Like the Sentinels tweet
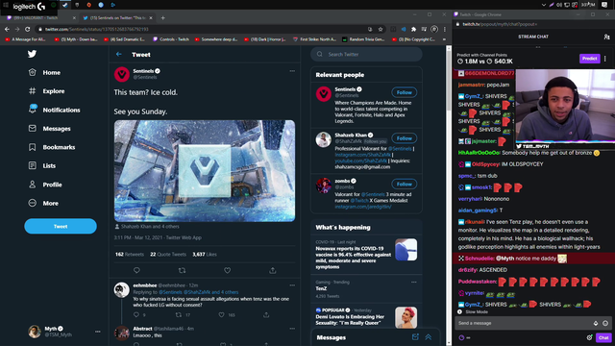615x346 pixels. (227, 270)
